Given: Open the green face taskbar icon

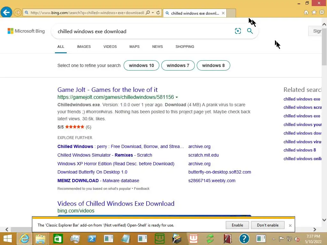Looking at the screenshot, I should pos(160,239).
